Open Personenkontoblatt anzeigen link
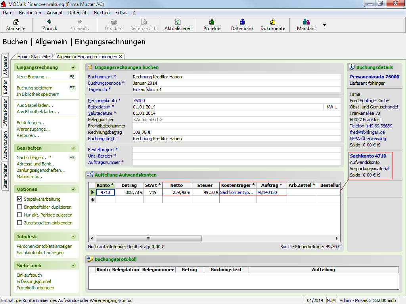Screen dimensions: 406x304 44,246
